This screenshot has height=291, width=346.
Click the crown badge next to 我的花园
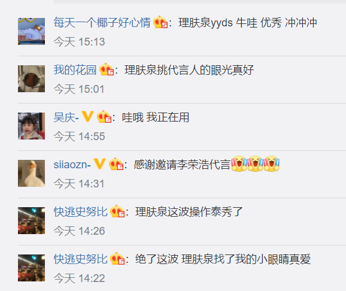coord(107,69)
